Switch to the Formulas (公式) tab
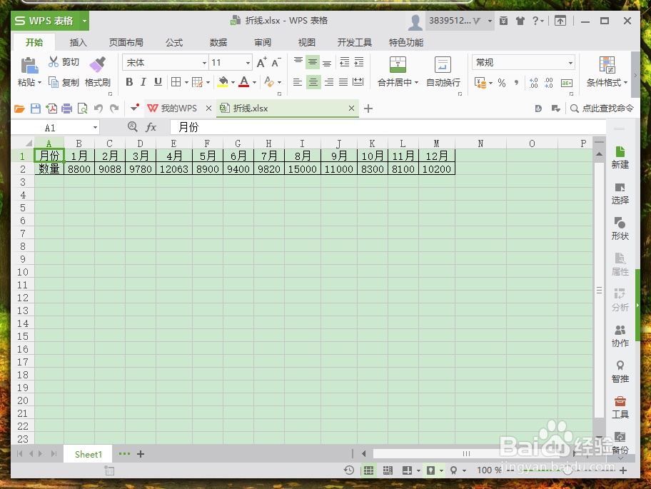 (x=174, y=43)
